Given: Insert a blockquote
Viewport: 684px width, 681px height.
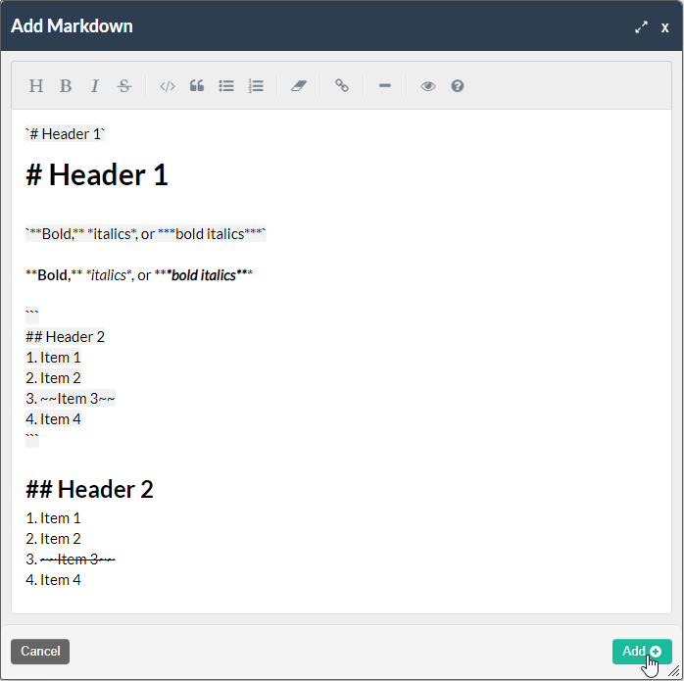Looking at the screenshot, I should (197, 86).
